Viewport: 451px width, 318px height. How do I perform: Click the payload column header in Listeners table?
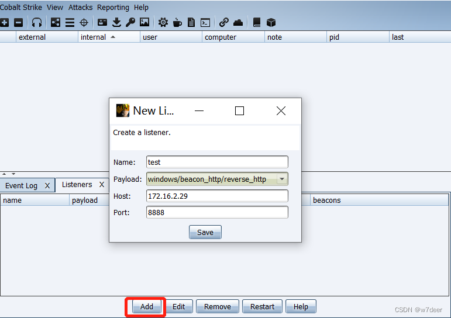[x=89, y=200]
